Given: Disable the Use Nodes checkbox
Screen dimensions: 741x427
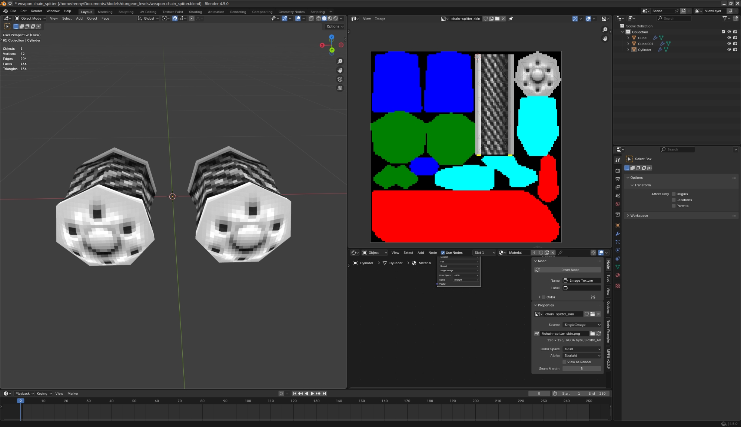Looking at the screenshot, I should tap(443, 253).
